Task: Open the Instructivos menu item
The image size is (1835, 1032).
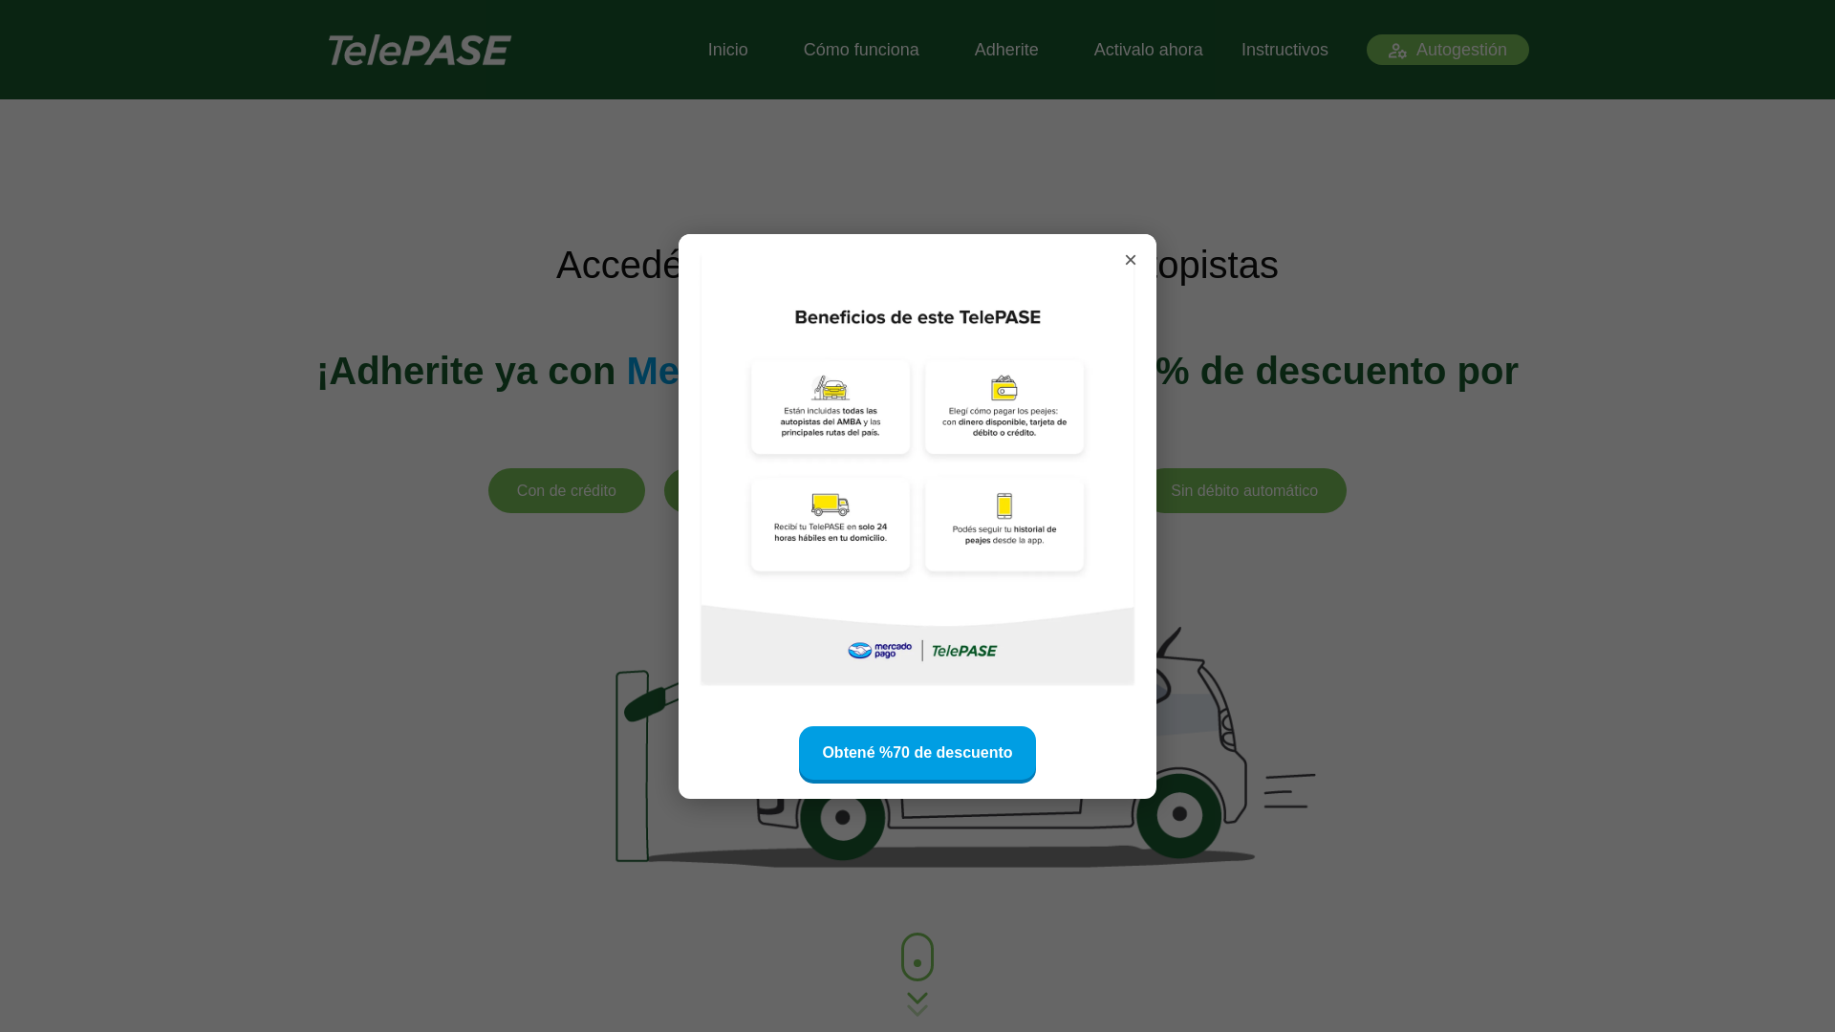Action: coord(1284,50)
